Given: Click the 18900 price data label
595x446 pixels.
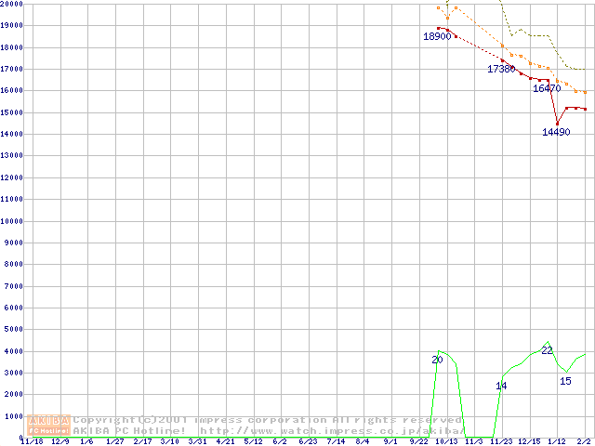Looking at the screenshot, I should pyautogui.click(x=437, y=37).
